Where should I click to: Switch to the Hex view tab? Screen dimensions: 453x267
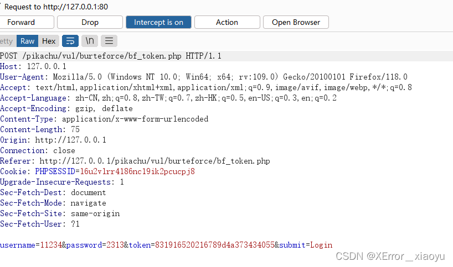(49, 41)
